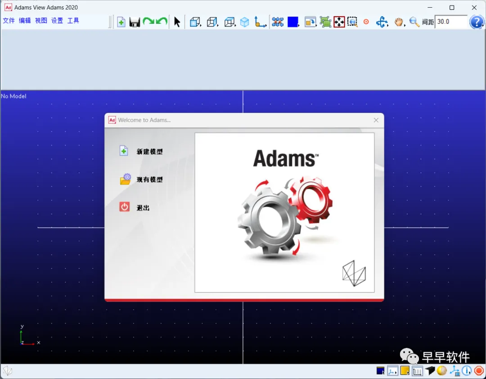Click the fit-to-view four arrows icon
The height and width of the screenshot is (379, 486).
pyautogui.click(x=339, y=22)
